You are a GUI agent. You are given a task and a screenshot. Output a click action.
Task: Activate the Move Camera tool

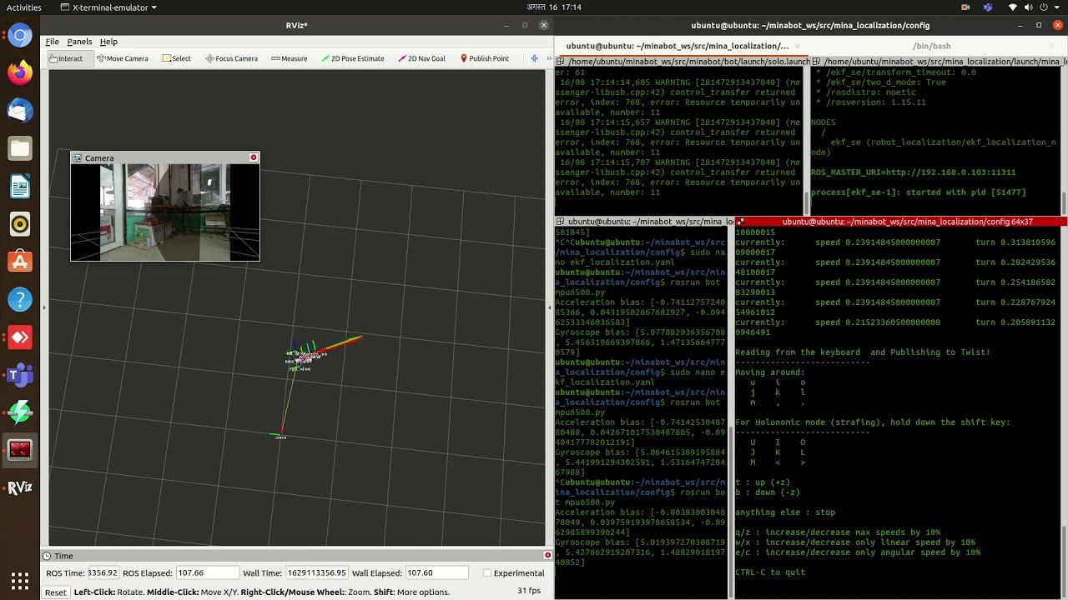[x=123, y=58]
